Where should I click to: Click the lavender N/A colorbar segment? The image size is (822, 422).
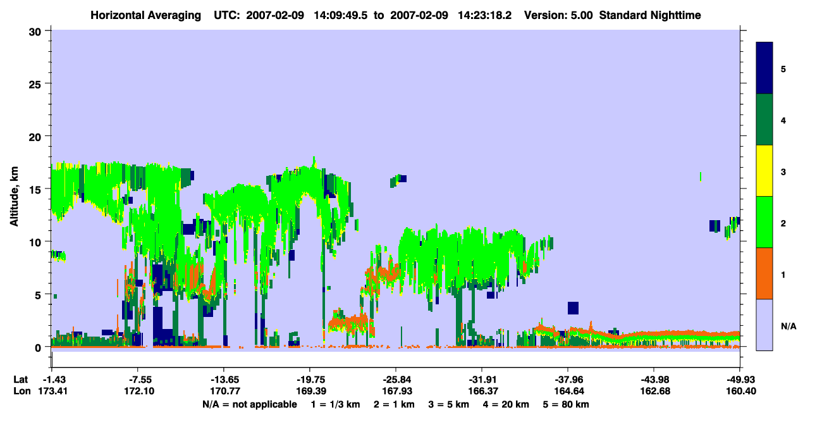(x=764, y=325)
